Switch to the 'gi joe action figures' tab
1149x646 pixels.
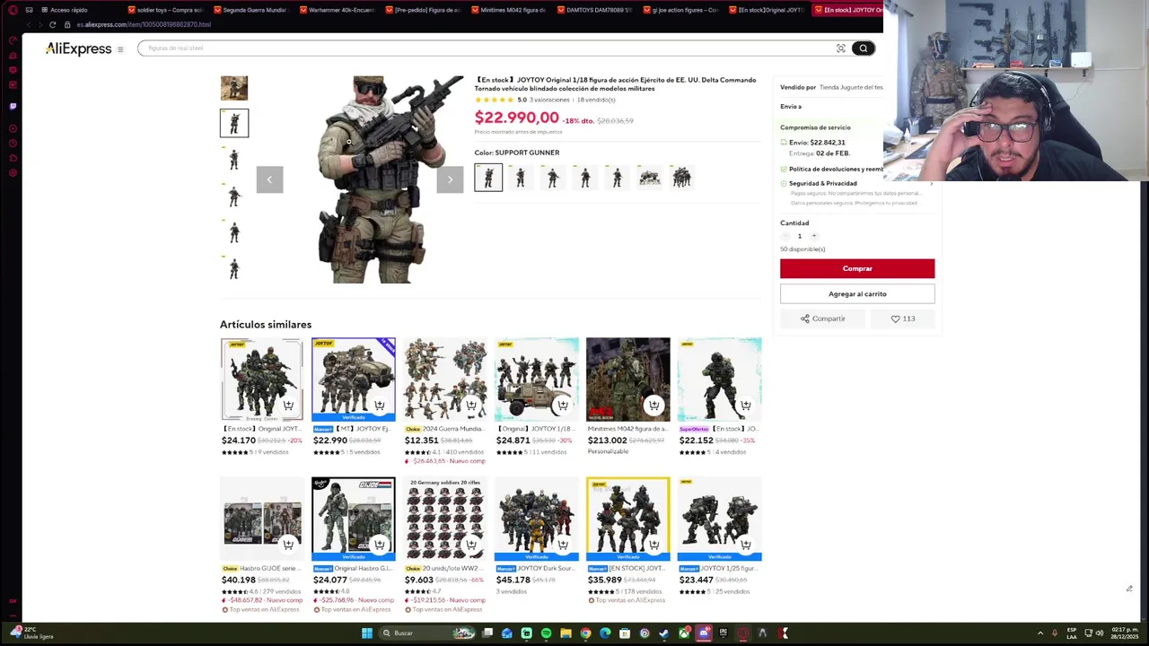click(680, 10)
